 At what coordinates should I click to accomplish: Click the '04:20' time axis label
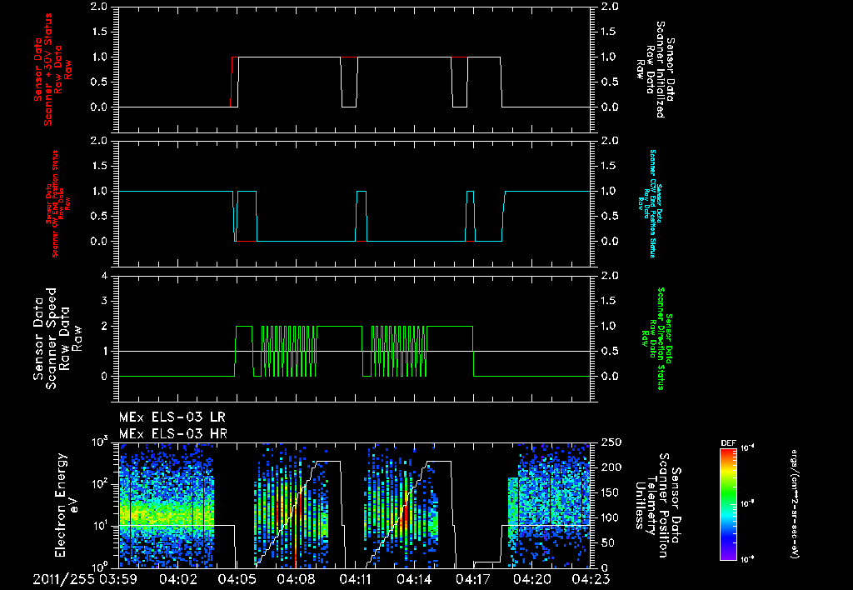click(531, 579)
